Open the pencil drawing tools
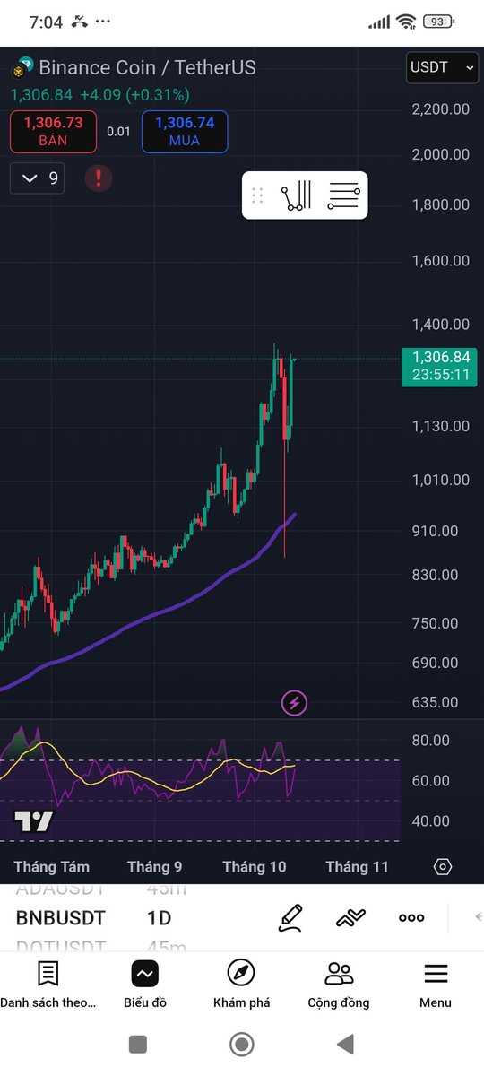 pos(290,917)
